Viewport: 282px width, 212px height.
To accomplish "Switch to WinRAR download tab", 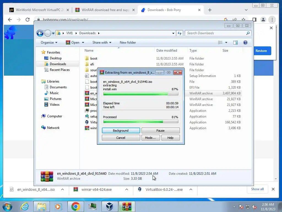I will 105,10.
